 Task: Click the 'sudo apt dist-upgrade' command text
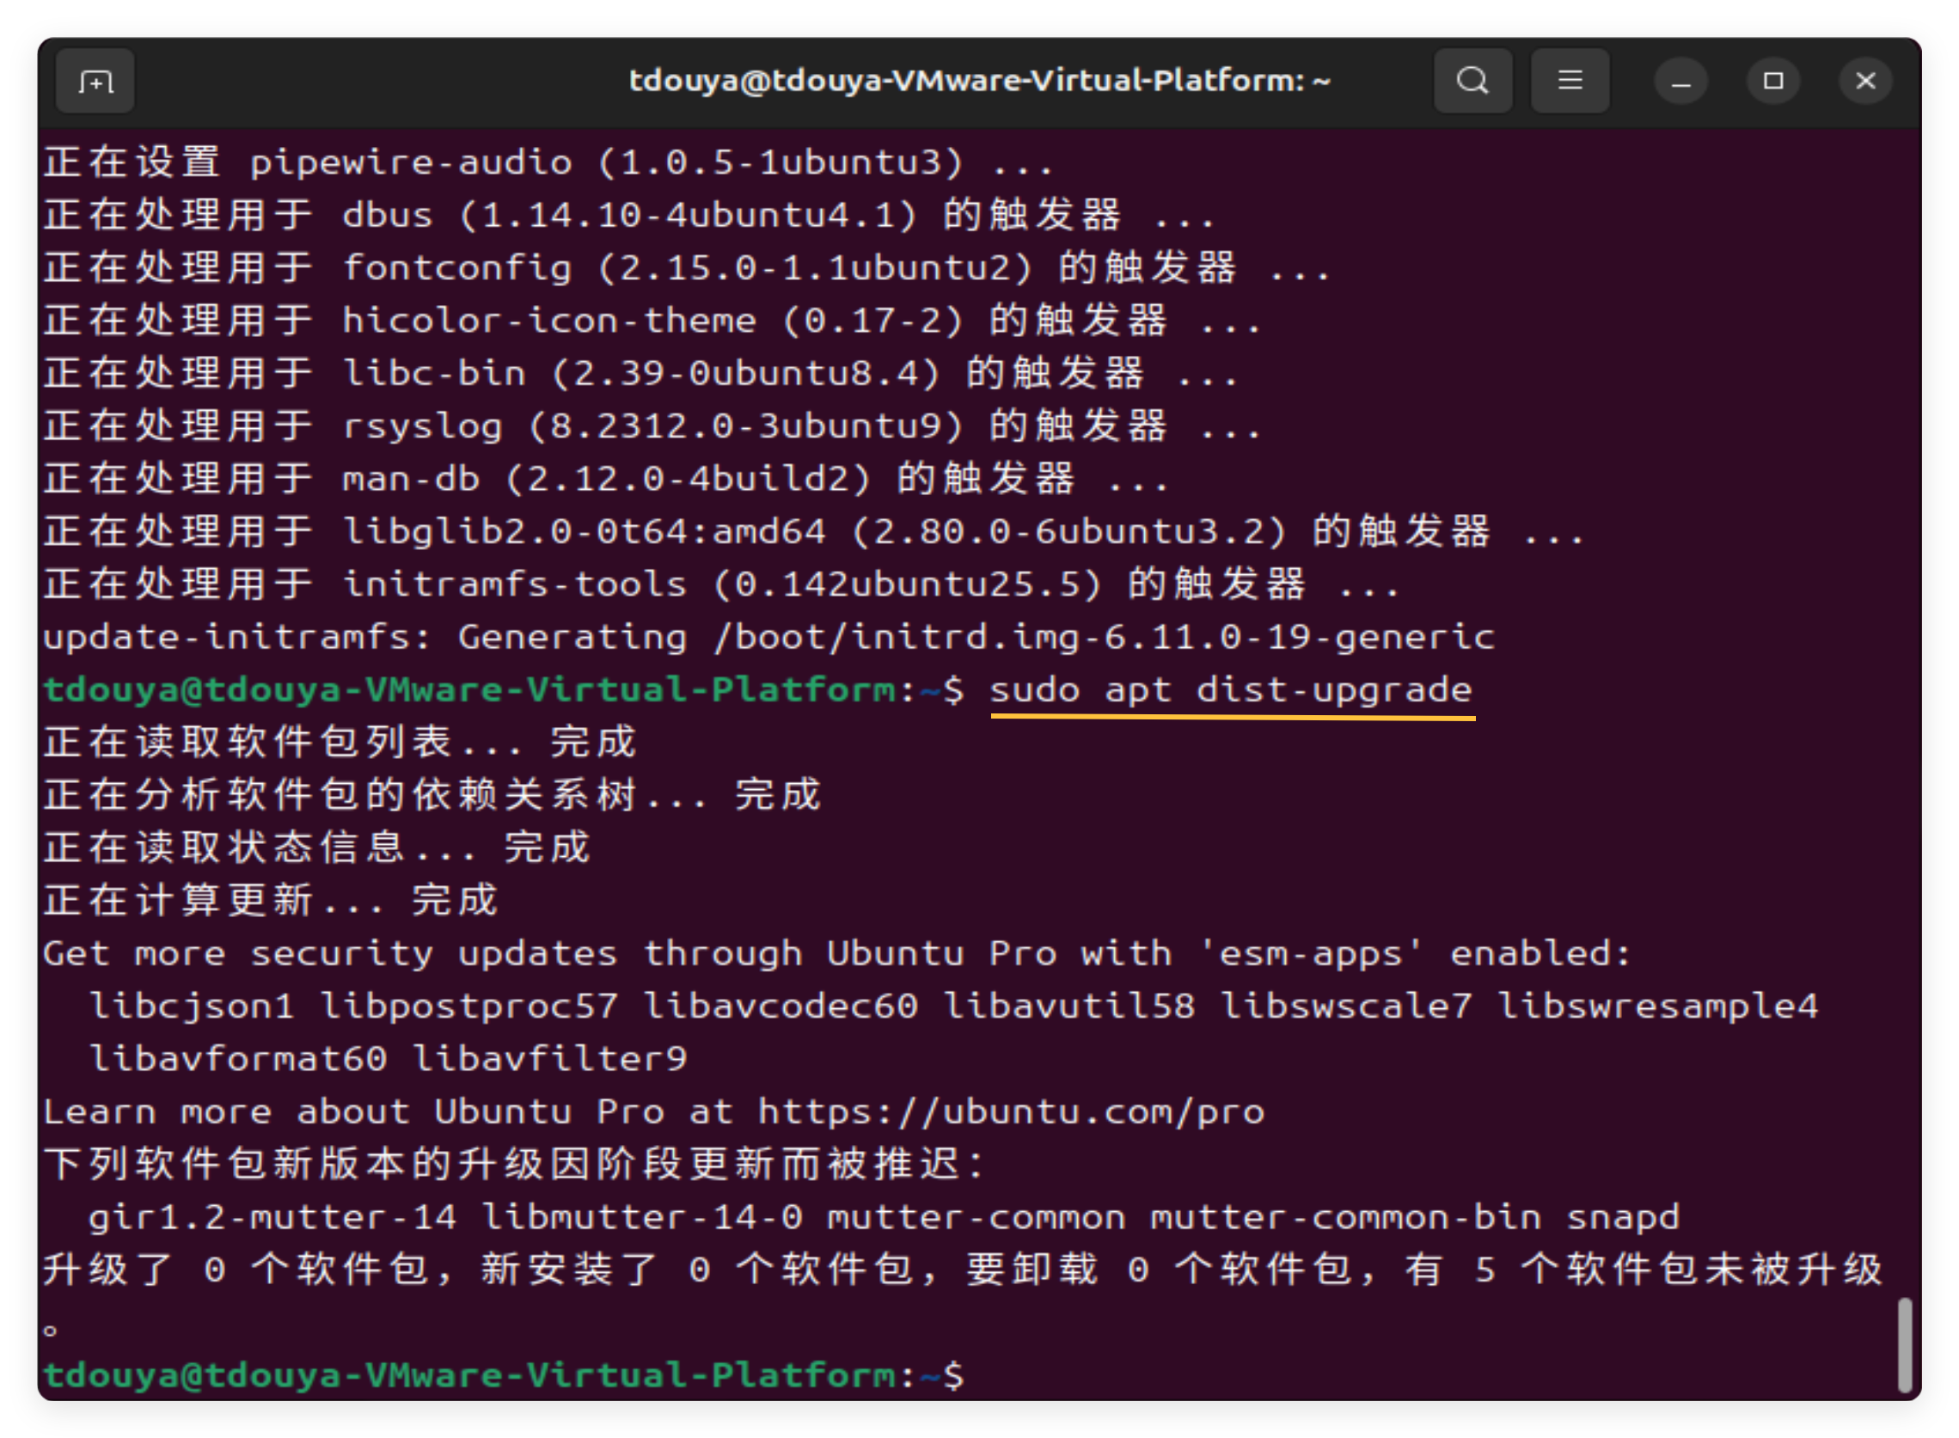pyautogui.click(x=1232, y=690)
